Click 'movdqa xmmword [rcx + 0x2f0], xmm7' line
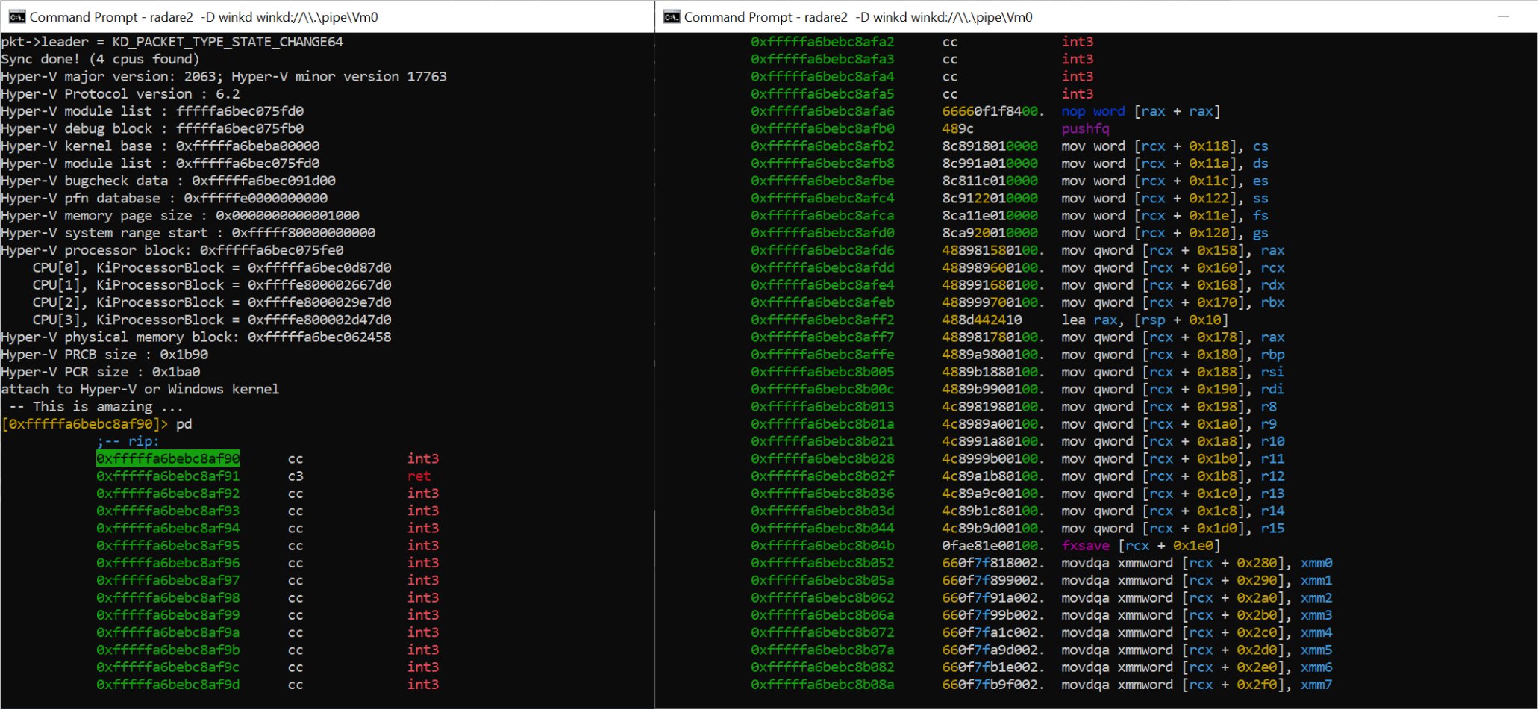 click(x=1197, y=685)
